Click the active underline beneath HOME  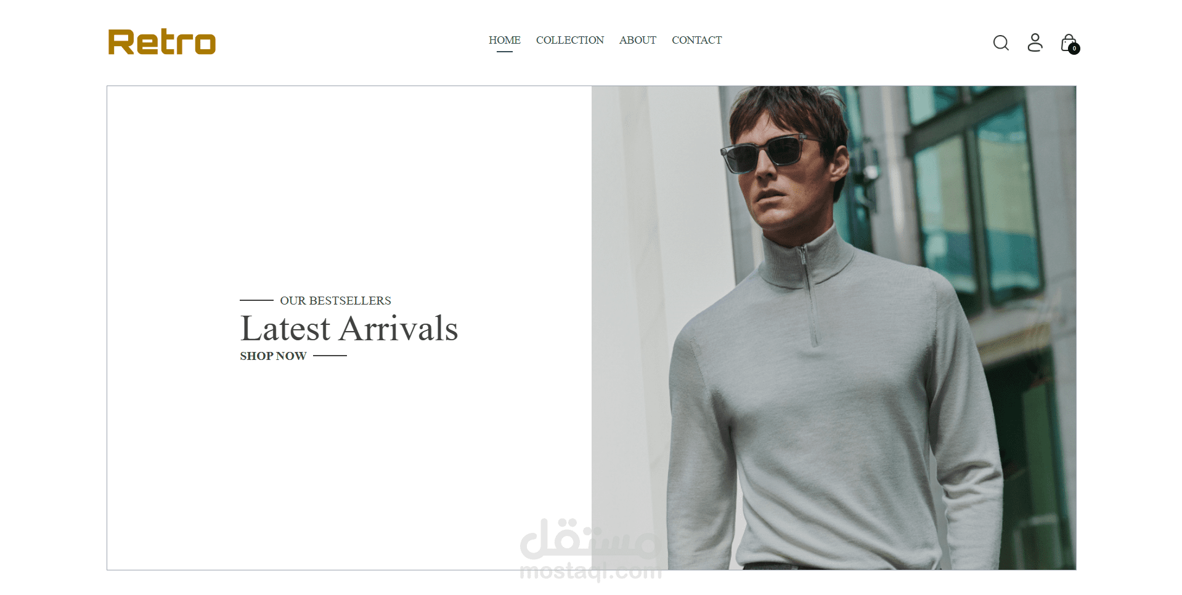click(504, 52)
